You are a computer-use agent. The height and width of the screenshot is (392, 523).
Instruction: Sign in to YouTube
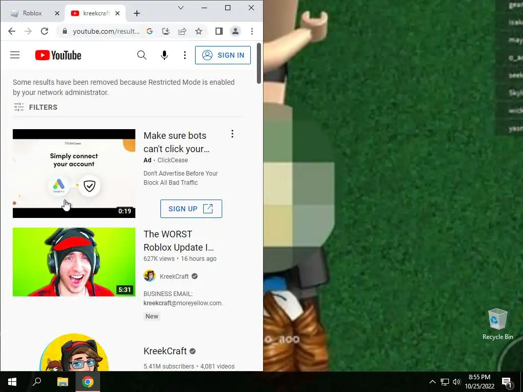[x=223, y=55]
